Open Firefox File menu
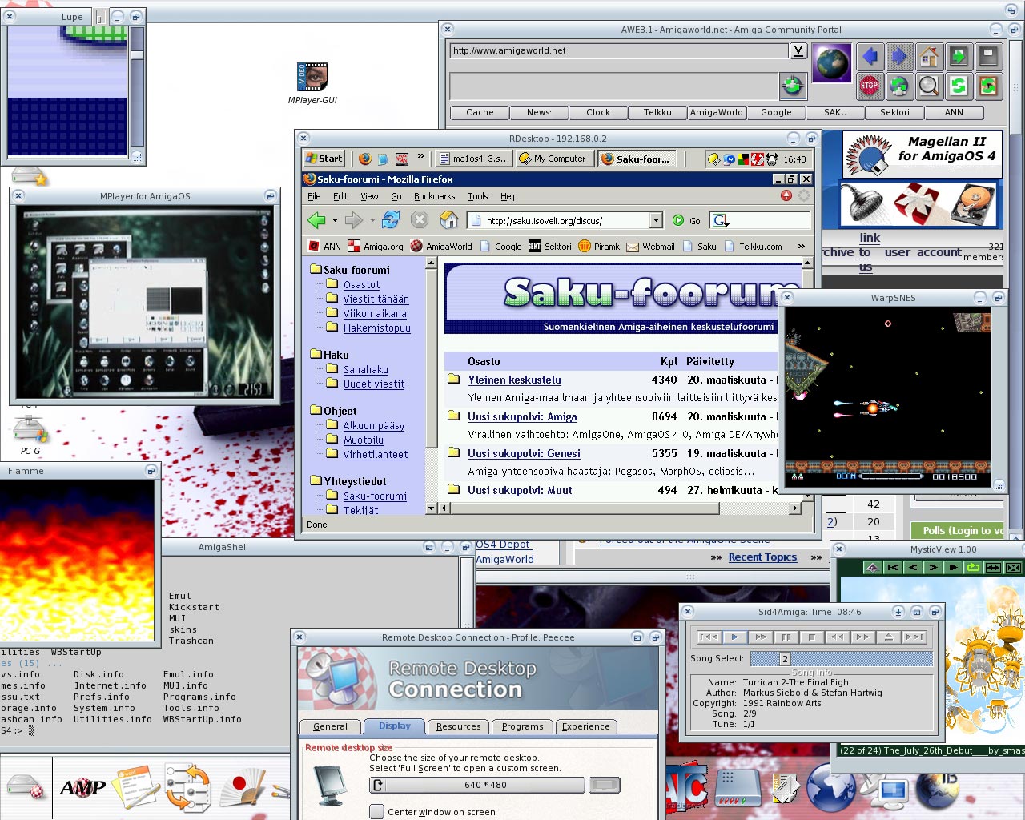 pyautogui.click(x=314, y=196)
